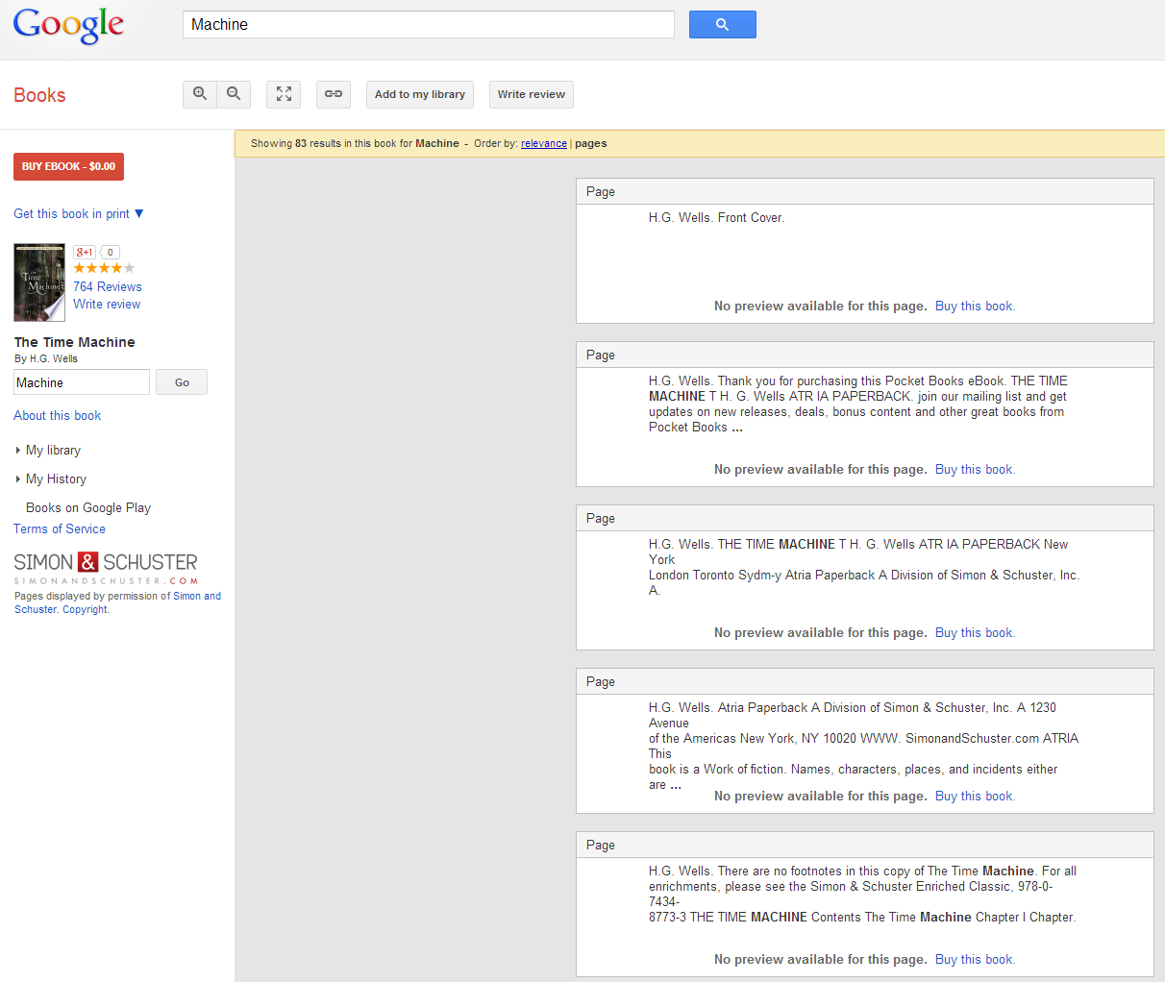
Task: Open The Time Machine cover thumbnail
Action: 39,282
